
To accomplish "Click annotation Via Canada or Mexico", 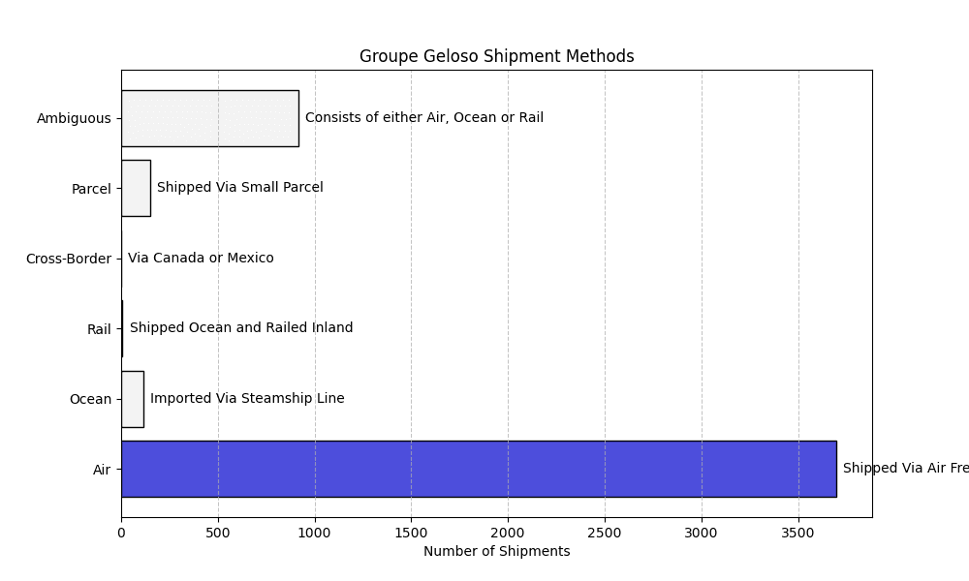I will pyautogui.click(x=201, y=259).
